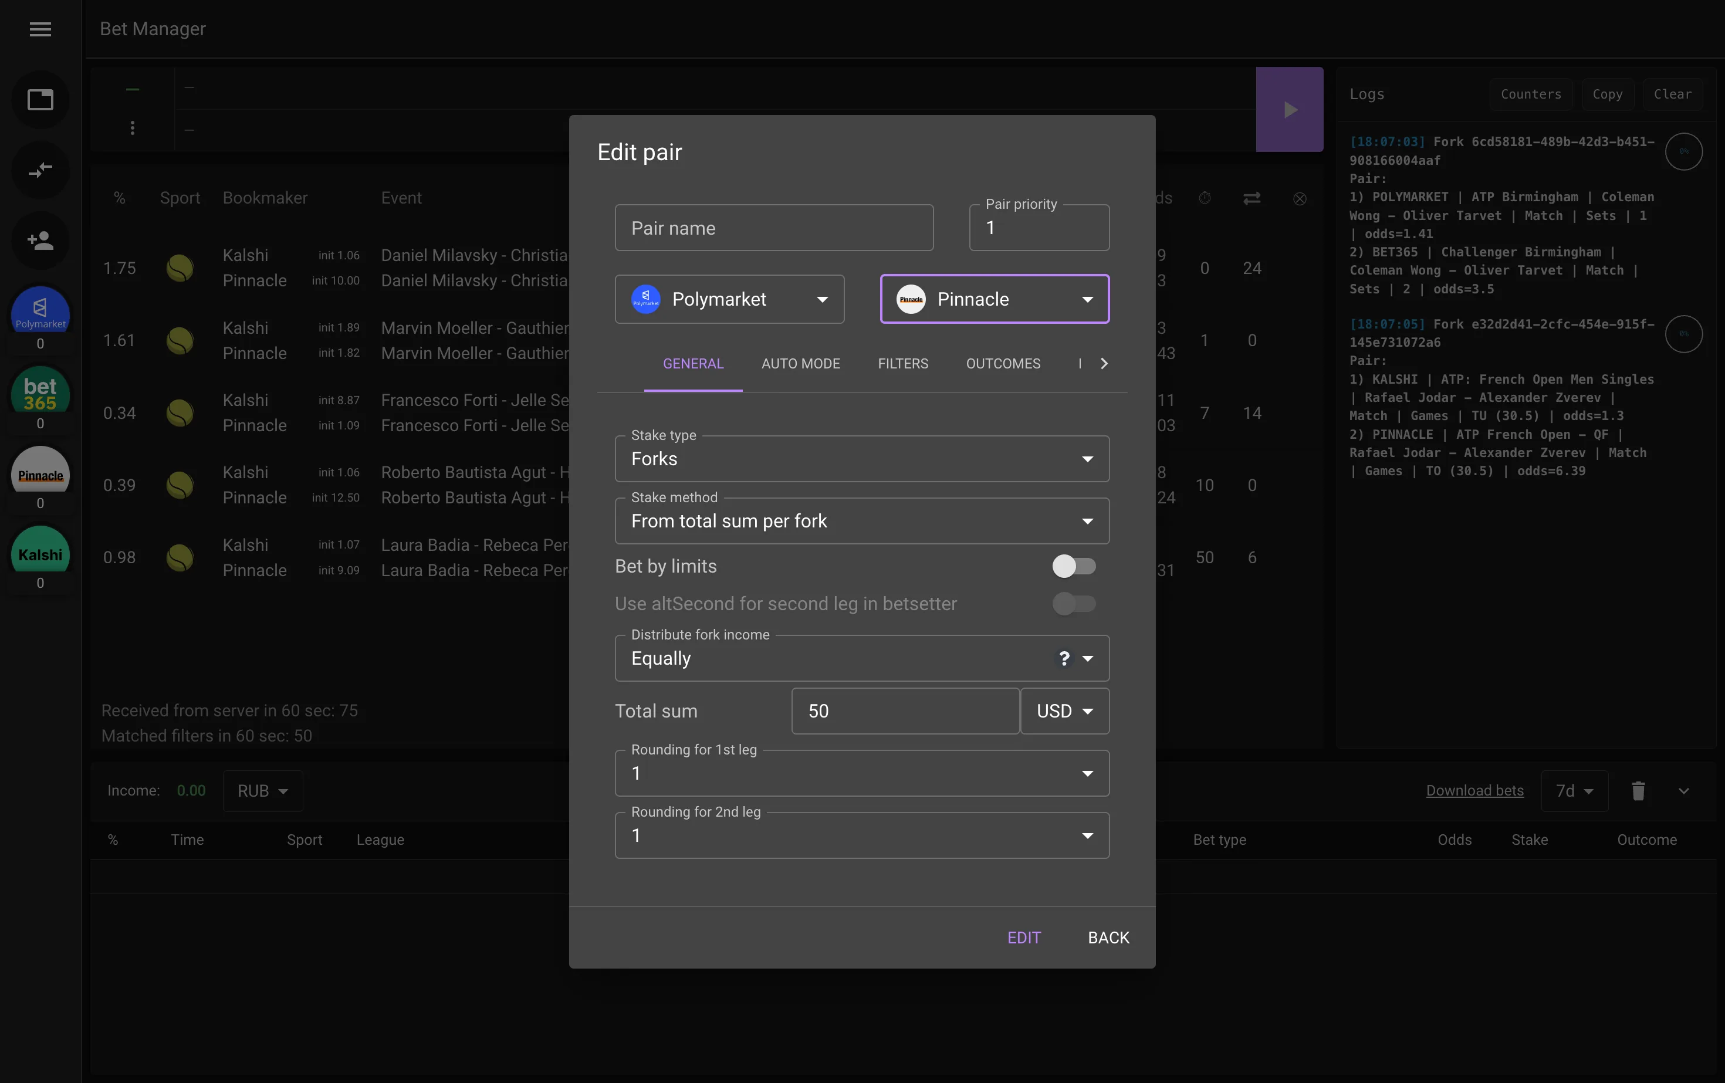Click the EDIT button in dialog
1725x1083 pixels.
[x=1024, y=938]
